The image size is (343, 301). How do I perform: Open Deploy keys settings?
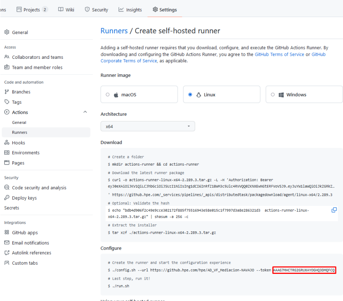24,198
